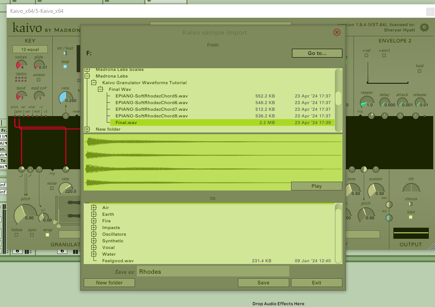Click the Envelope 2 repeat dial
This screenshot has width=435, height=307.
click(x=367, y=102)
